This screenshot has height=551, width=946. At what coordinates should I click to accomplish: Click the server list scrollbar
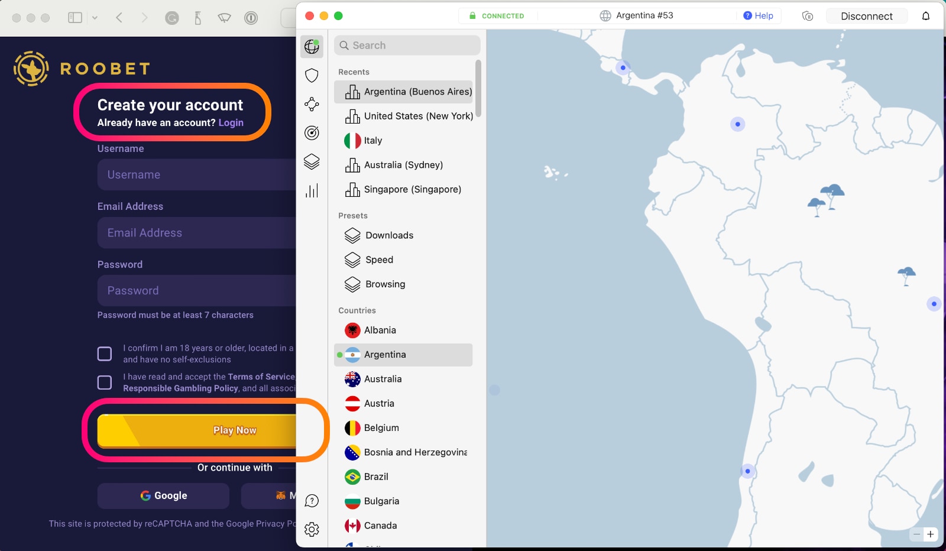point(478,89)
